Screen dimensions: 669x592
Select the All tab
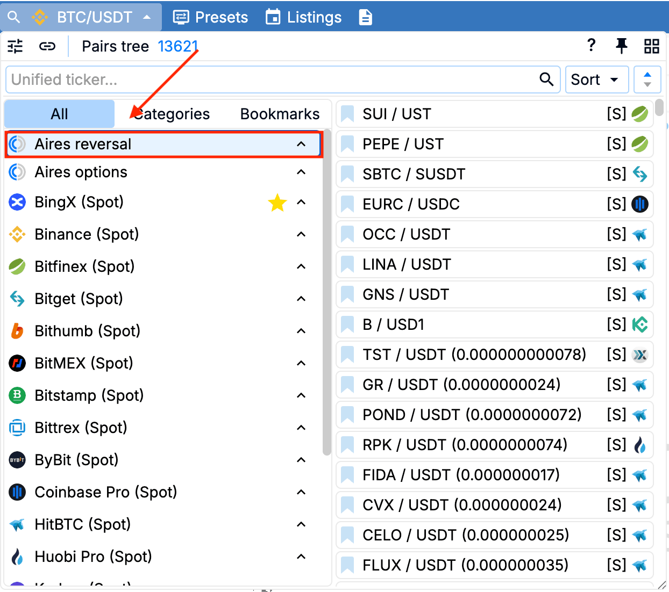point(59,114)
